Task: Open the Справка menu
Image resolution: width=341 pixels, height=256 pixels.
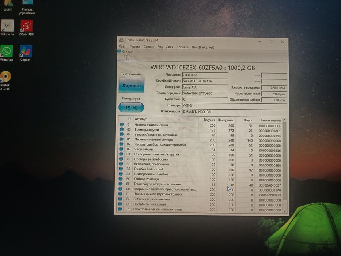Action: point(182,47)
